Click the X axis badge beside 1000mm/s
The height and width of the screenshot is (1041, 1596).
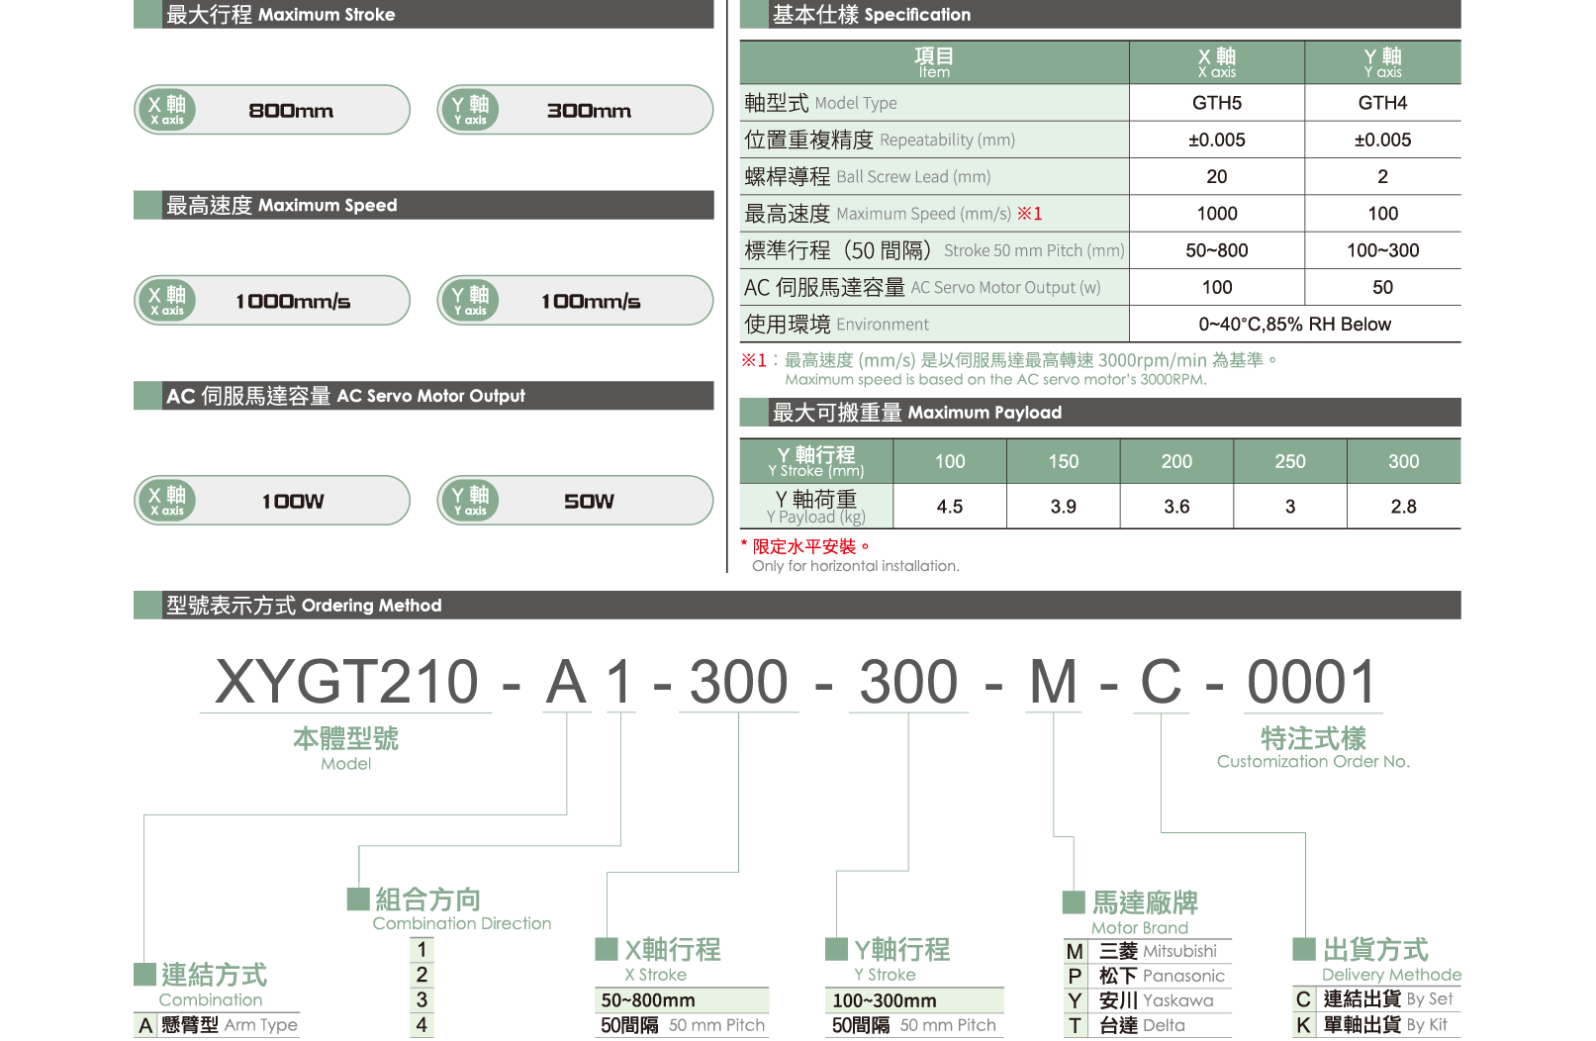coord(166,301)
